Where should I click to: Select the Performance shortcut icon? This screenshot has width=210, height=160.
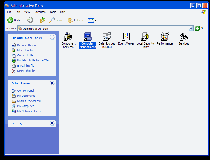(x=165, y=37)
